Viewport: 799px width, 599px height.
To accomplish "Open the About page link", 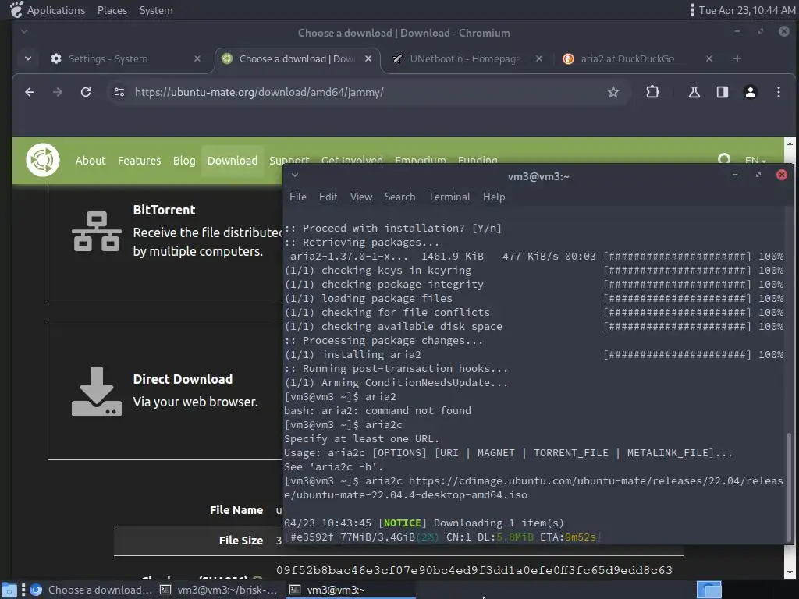I will (x=91, y=161).
